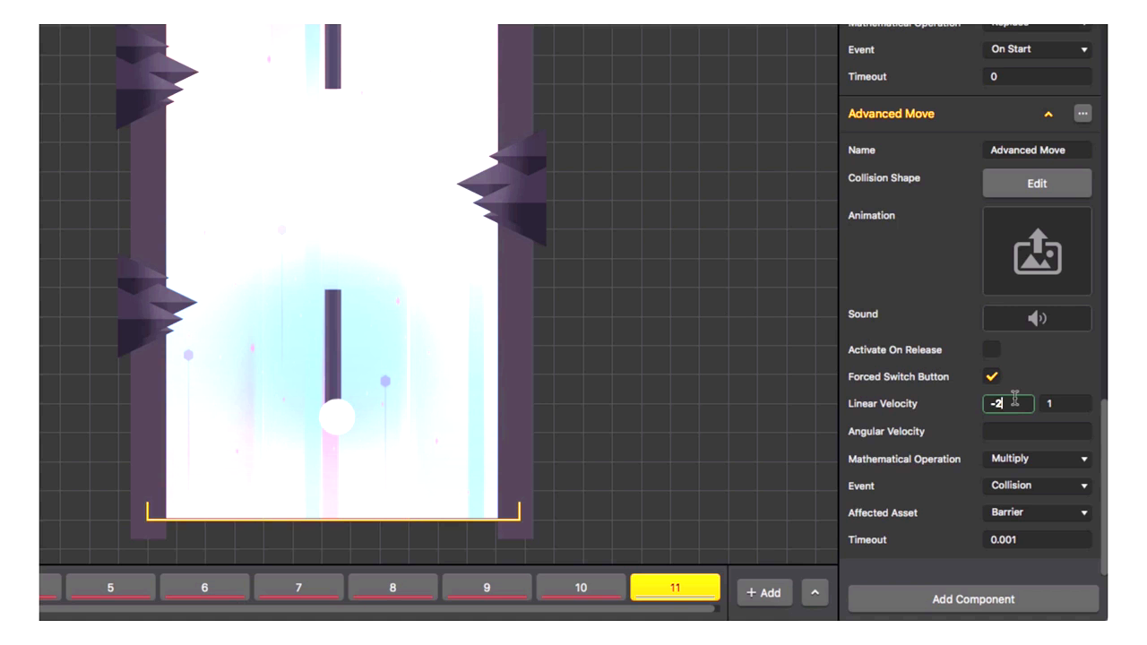
Task: Select highlighted level tab 11
Action: point(675,588)
